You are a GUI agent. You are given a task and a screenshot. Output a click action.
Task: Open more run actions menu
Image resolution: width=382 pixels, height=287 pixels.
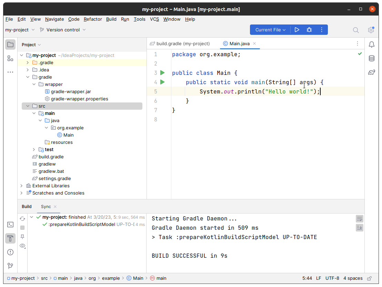[x=322, y=30]
